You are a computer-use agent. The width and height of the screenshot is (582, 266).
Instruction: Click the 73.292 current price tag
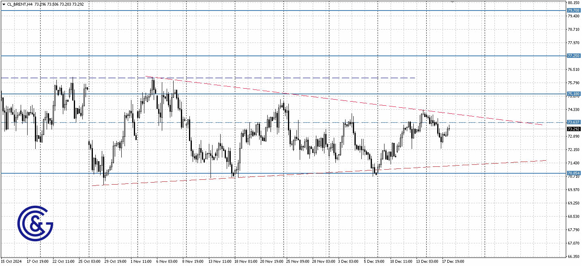[573, 128]
